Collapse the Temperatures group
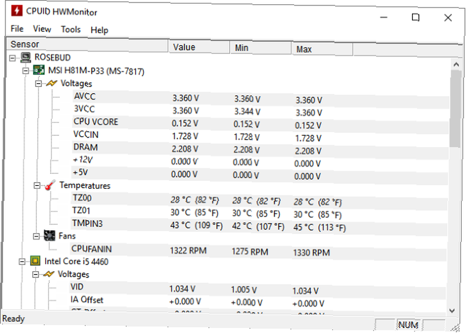466x333 pixels. click(37, 186)
